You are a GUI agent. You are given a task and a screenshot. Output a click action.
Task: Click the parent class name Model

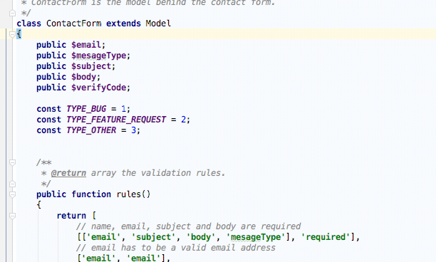[158, 23]
